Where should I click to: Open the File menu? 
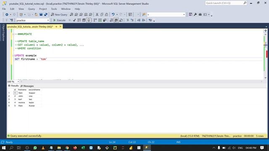point(4,9)
